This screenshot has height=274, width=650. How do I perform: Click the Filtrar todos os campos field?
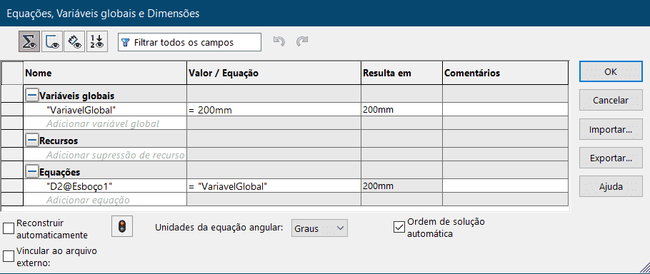click(189, 42)
